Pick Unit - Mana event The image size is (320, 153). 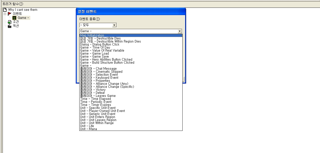point(131,129)
